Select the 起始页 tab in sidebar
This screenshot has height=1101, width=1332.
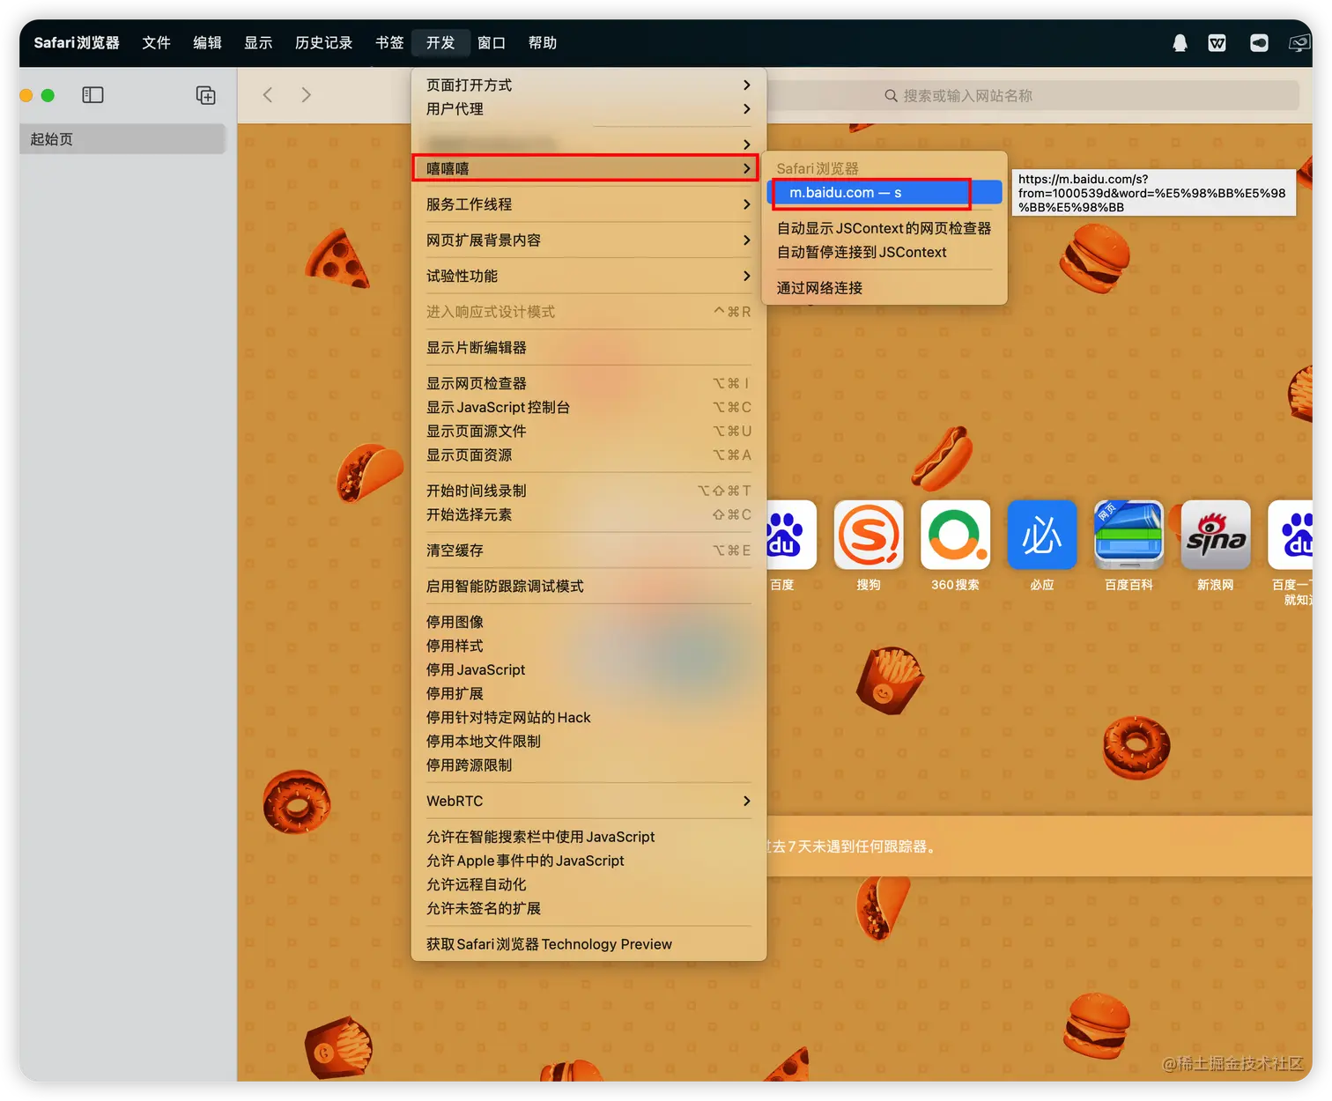click(122, 139)
